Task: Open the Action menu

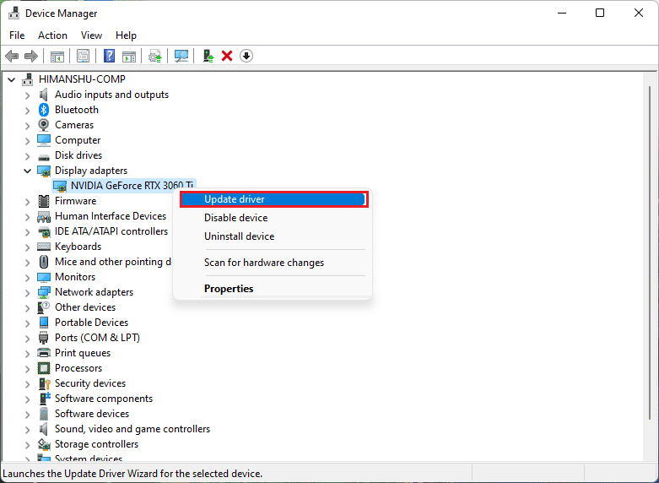Action: (52, 35)
